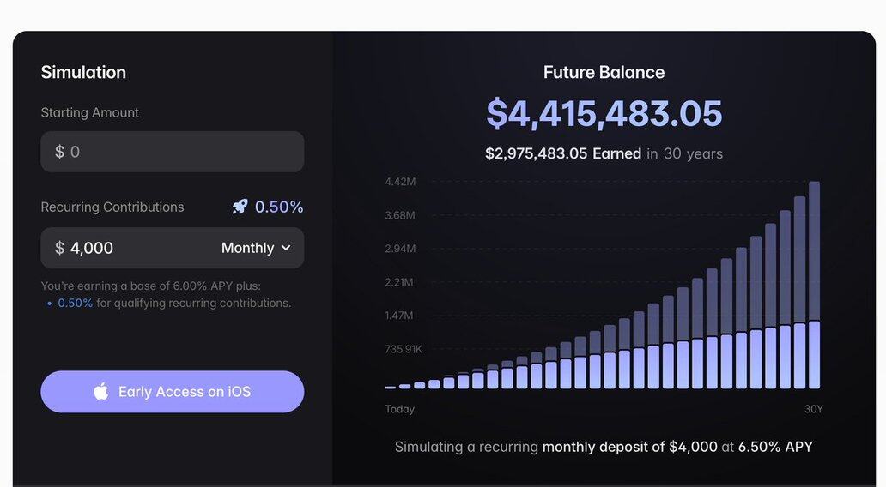Image resolution: width=886 pixels, height=487 pixels.
Task: Click the 4.42M y-axis label
Action: 399,182
